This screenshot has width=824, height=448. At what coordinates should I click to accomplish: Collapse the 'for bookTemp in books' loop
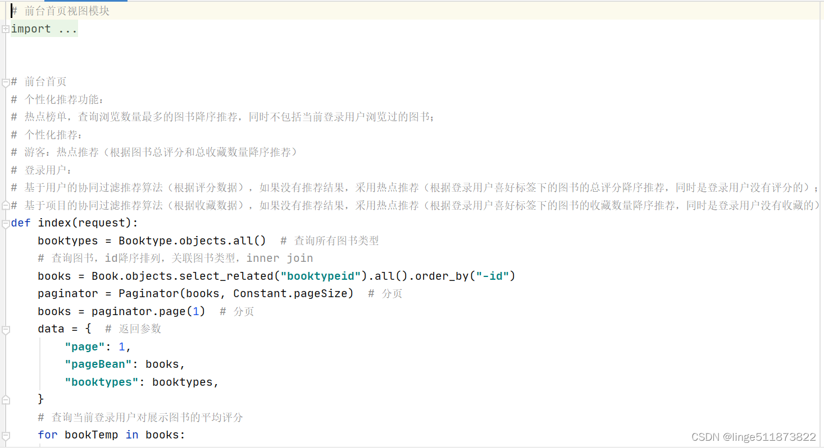pyautogui.click(x=5, y=435)
